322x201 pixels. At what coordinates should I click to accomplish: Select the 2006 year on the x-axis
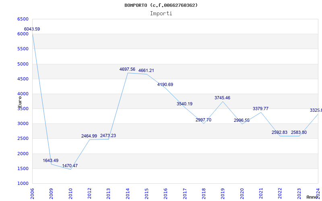[x=33, y=192]
